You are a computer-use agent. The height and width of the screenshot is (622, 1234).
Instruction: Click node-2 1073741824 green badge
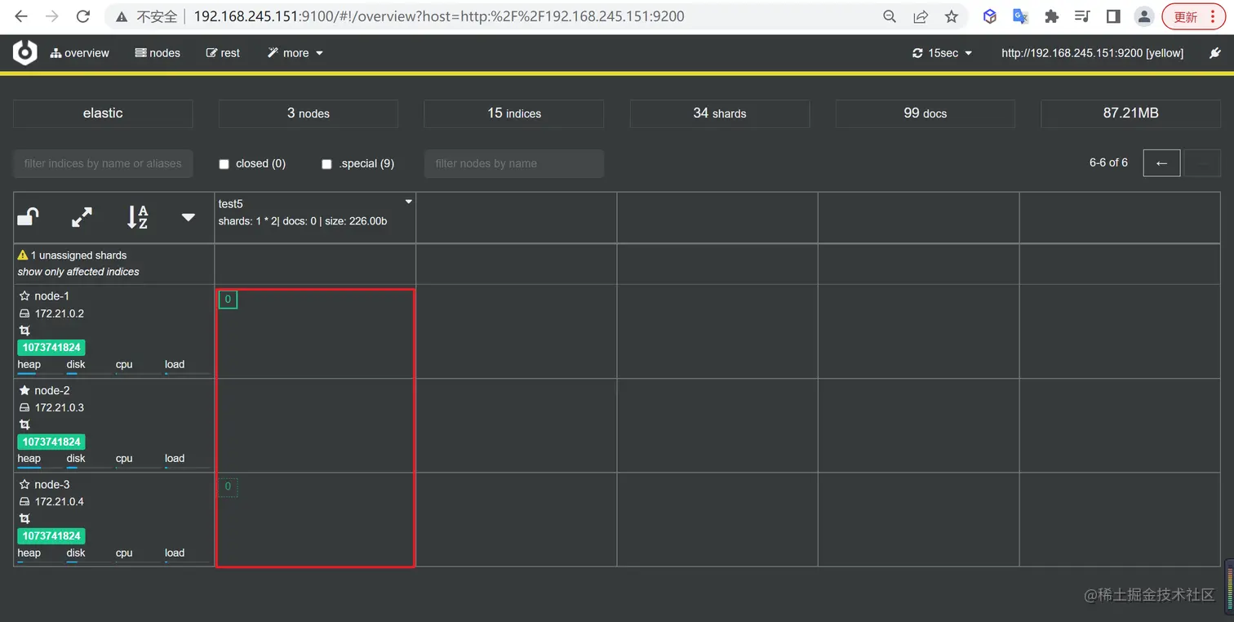click(x=51, y=442)
